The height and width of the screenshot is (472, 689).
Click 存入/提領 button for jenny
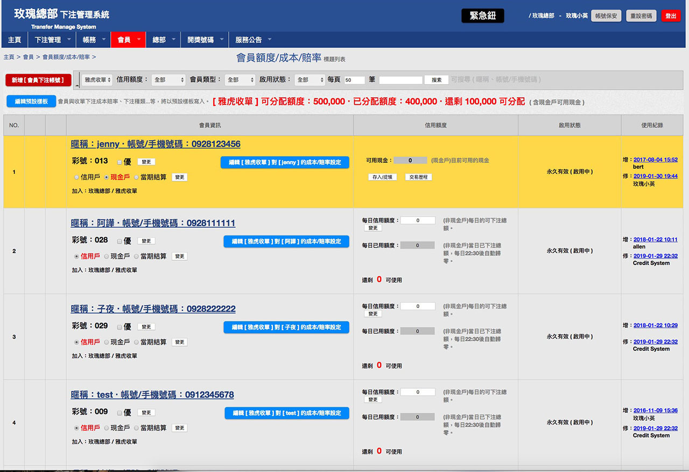coord(382,177)
